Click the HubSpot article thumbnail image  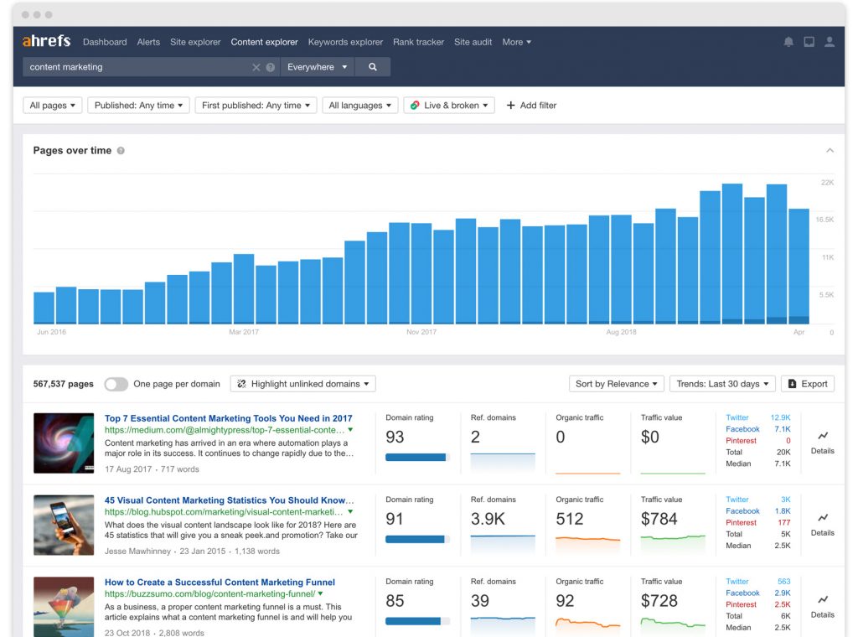pos(64,525)
